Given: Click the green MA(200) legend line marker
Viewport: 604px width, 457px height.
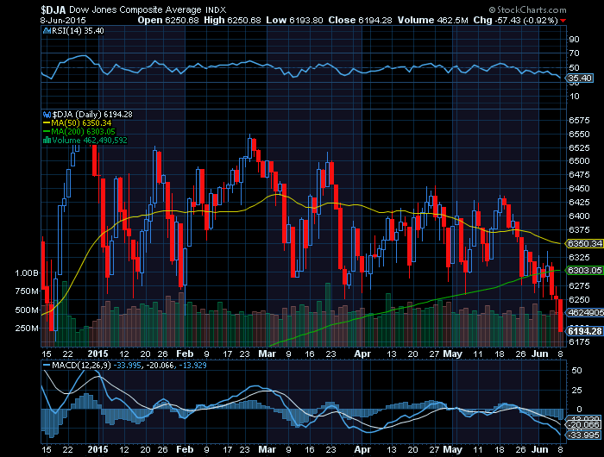Looking at the screenshot, I should point(47,132).
